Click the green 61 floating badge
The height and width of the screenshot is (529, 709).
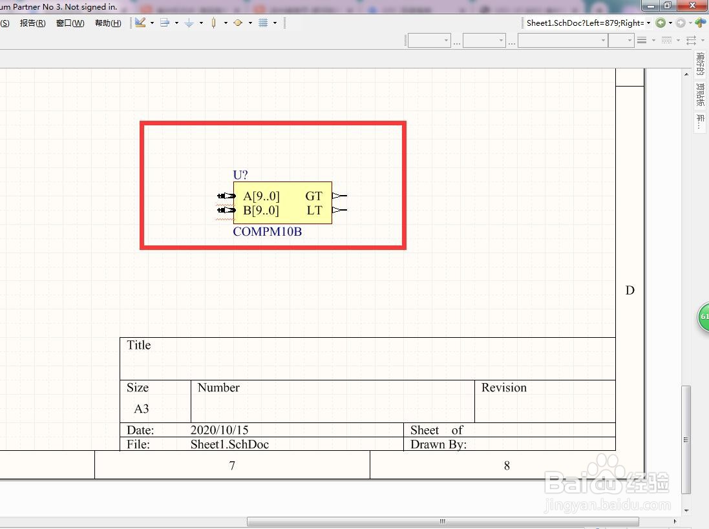[x=704, y=316]
